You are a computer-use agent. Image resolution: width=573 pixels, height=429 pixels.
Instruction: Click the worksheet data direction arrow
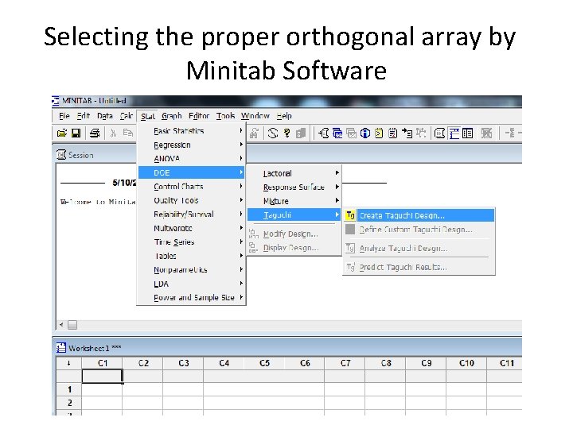pos(68,363)
